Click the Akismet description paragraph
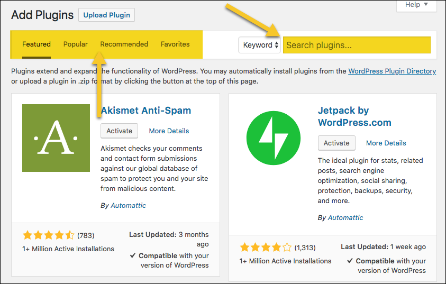The height and width of the screenshot is (284, 446). (x=154, y=168)
